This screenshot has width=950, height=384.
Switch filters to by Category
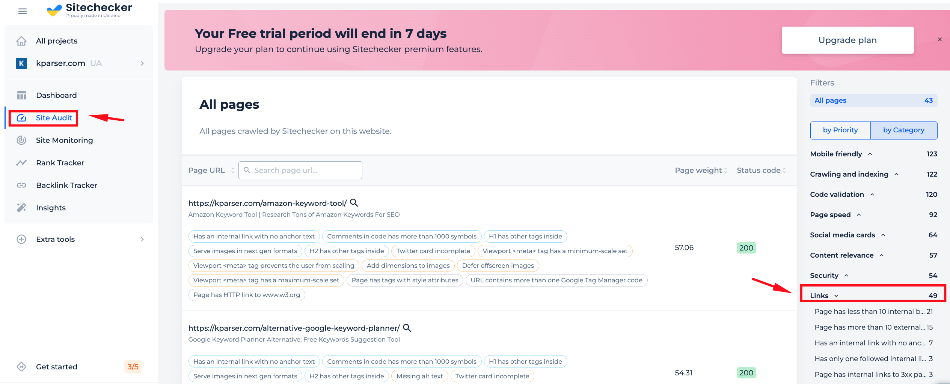(x=904, y=130)
